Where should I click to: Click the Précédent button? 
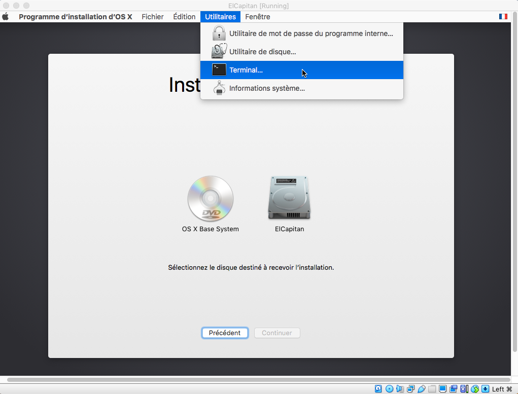pos(225,333)
